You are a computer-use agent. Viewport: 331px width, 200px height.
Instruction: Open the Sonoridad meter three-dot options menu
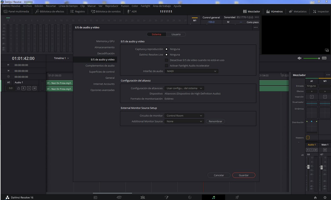pos(257,17)
